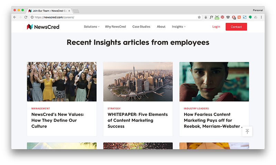The width and height of the screenshot is (276, 165).
Task: Bookmark this page with the star icon
Action: [x=199, y=17]
